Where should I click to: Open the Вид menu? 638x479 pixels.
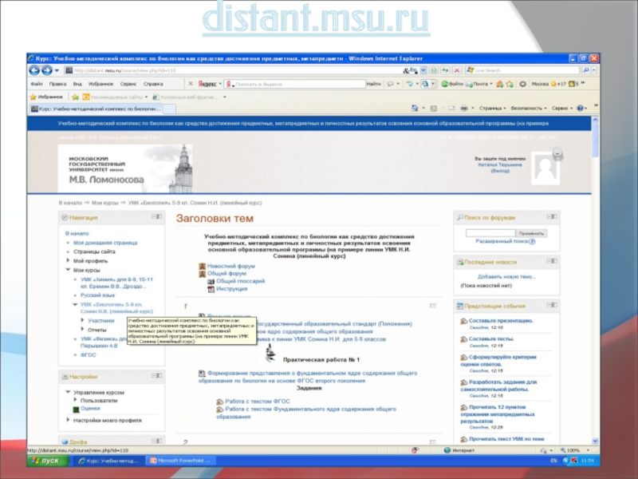pos(77,84)
